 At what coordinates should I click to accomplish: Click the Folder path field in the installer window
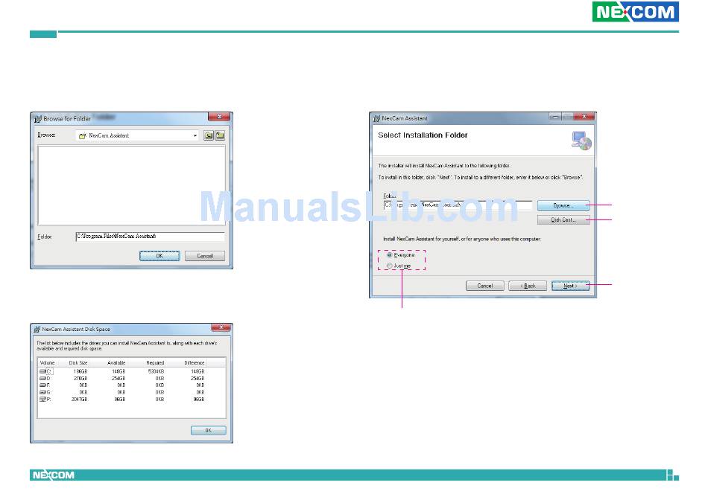tap(458, 205)
